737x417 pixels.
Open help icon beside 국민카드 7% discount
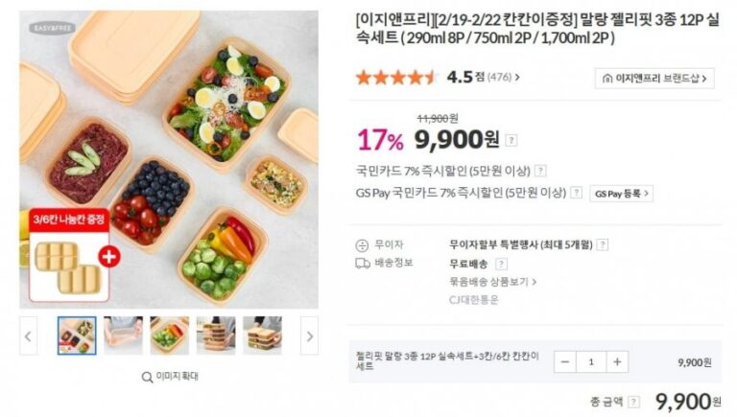point(540,171)
